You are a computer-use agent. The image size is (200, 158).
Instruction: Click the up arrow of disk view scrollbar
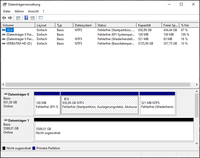197,91
